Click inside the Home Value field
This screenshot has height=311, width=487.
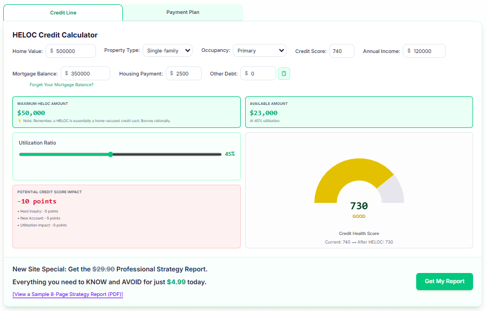tap(70, 50)
